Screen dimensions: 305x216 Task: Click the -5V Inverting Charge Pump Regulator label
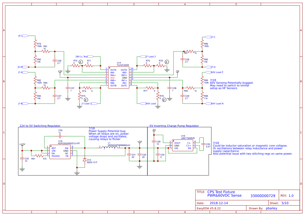pyautogui.click(x=174, y=126)
